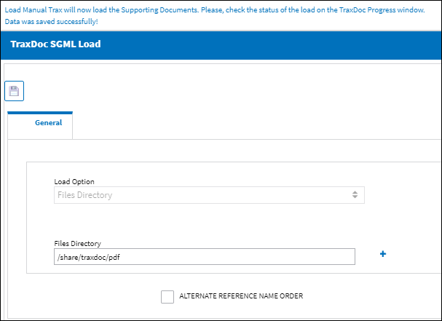Click the Files Directory field label
Screen dimensions: 442x321
coord(77,244)
